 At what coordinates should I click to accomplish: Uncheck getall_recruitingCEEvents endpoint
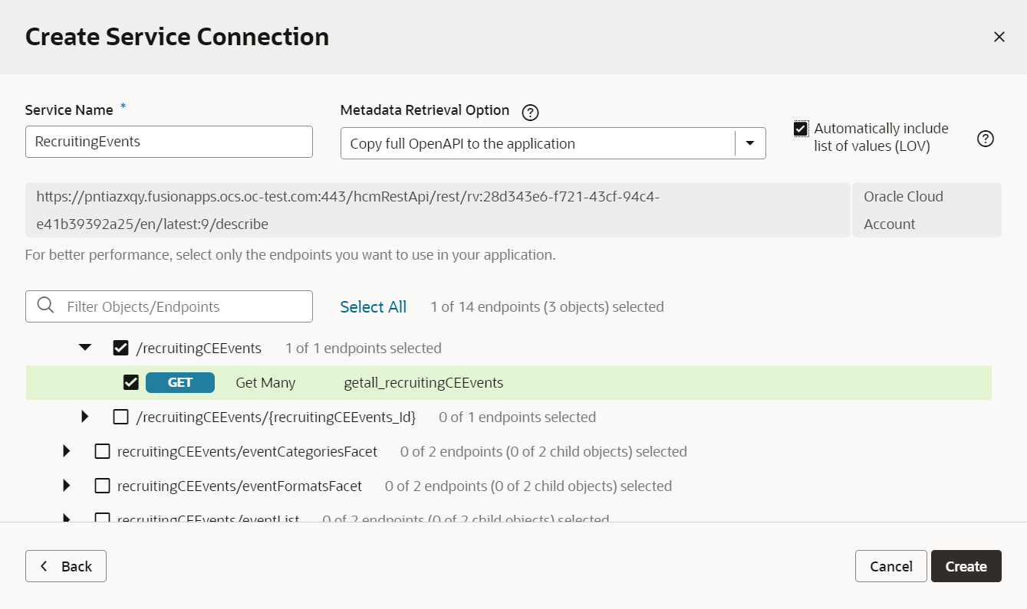[x=130, y=381]
